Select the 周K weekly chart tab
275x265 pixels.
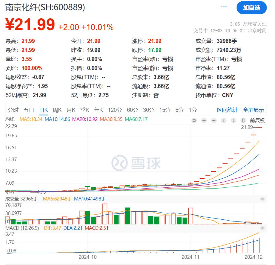(x=57, y=110)
